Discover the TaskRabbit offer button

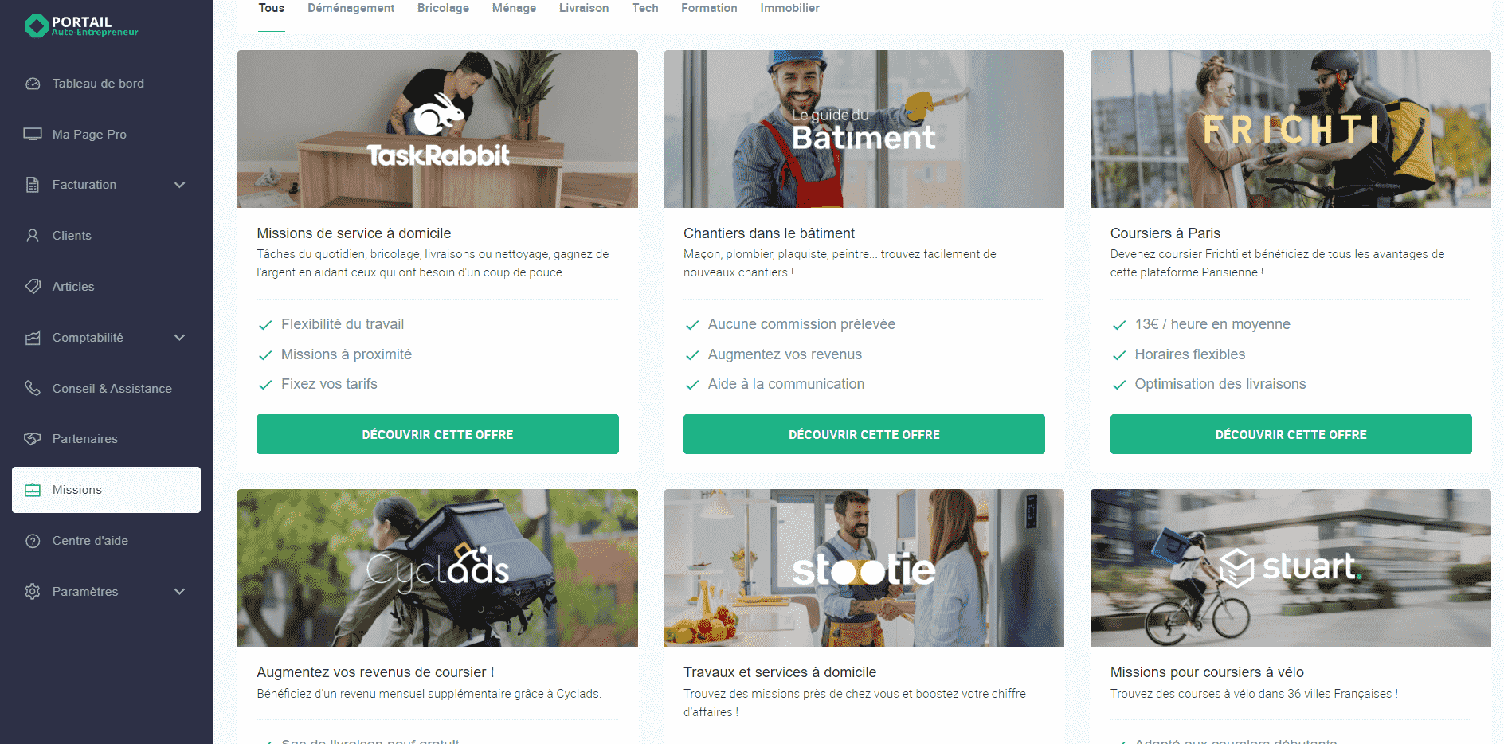point(437,434)
